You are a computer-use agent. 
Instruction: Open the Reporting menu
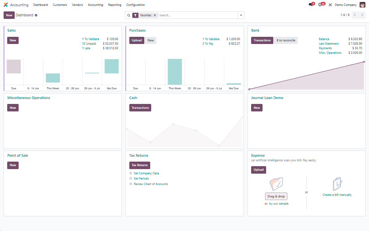tap(115, 5)
